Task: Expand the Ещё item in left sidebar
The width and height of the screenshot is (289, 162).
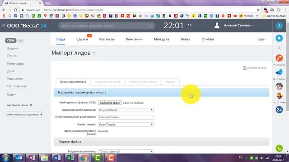Action: pos(11,94)
